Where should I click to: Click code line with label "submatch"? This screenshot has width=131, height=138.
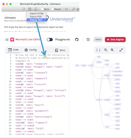pos(31,78)
